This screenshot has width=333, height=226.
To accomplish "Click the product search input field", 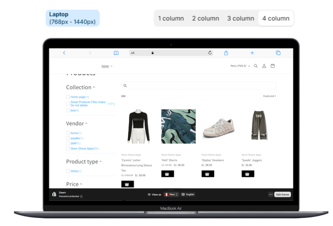I will (199, 86).
